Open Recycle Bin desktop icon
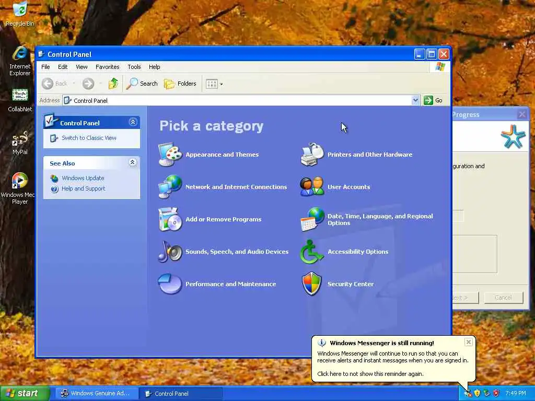 point(20,14)
